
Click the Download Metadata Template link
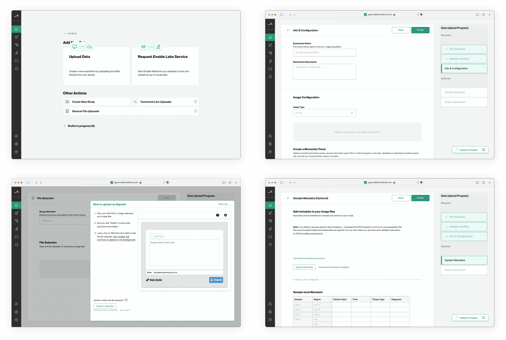[334, 267]
